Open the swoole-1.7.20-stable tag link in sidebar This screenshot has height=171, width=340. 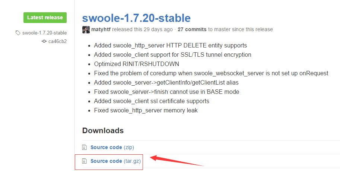coord(44,33)
